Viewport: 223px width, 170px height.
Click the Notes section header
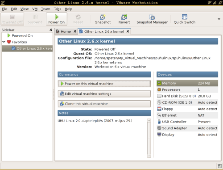click(x=104, y=113)
